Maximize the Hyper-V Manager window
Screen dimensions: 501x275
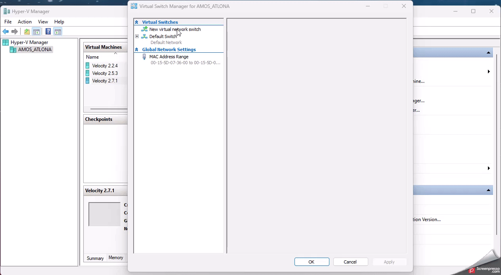click(473, 11)
